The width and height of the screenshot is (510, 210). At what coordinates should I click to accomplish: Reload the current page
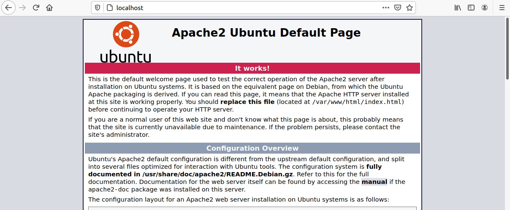pos(36,8)
